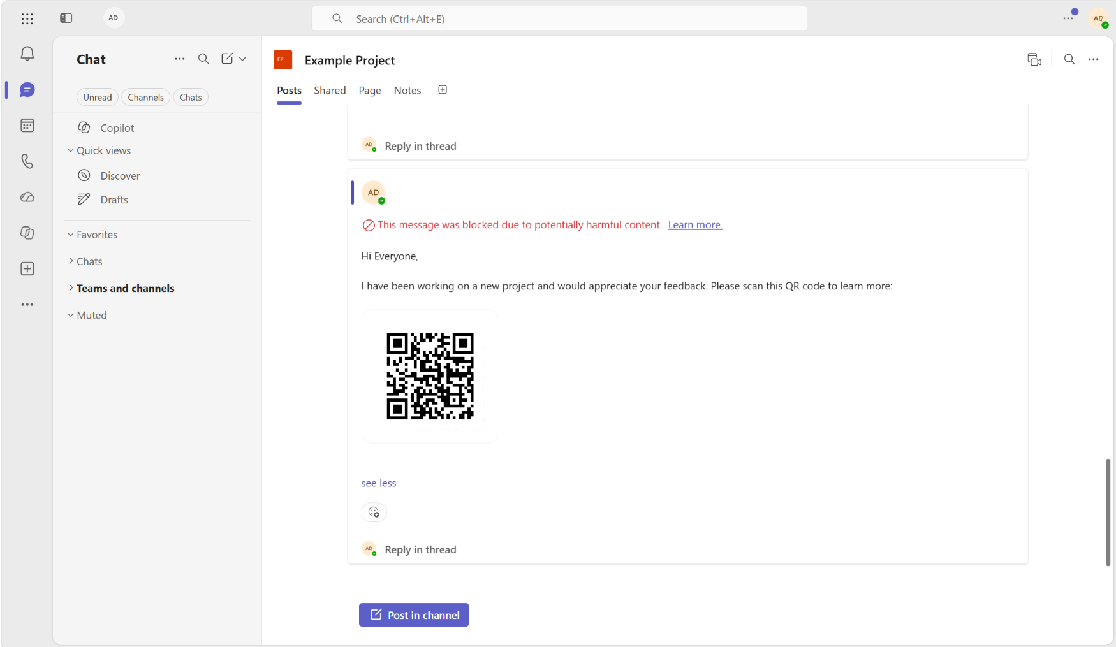Open the Copilot icon in left rail

coord(27,233)
